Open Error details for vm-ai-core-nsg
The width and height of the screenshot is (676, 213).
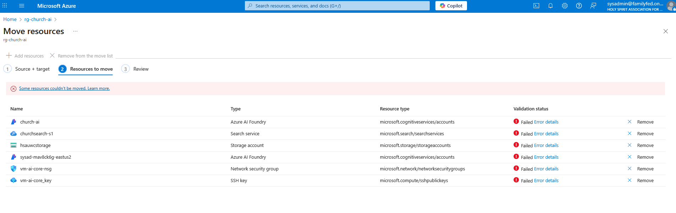(x=546, y=169)
